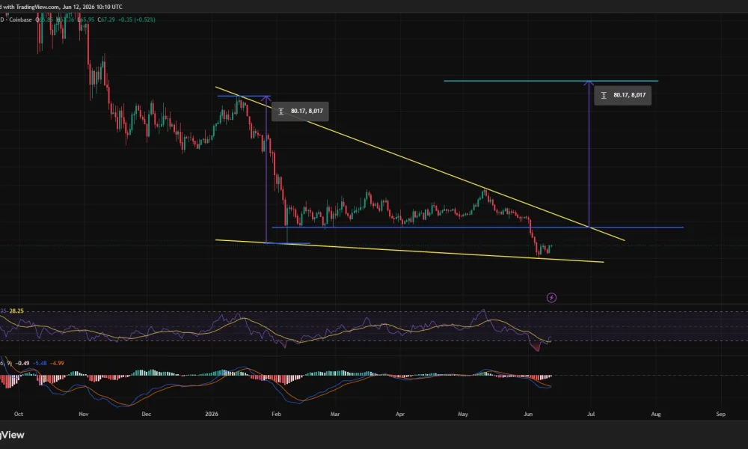Select the "80.17, 8,017" text near July projection

[x=629, y=96]
